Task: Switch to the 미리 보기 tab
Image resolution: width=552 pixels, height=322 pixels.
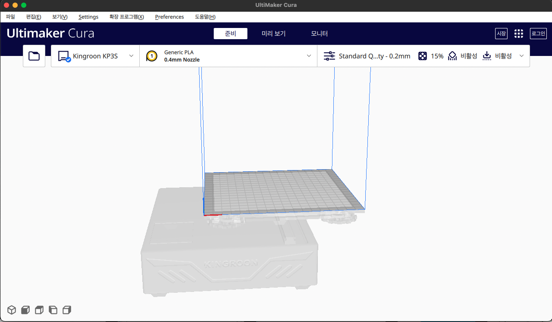Action: coord(274,34)
